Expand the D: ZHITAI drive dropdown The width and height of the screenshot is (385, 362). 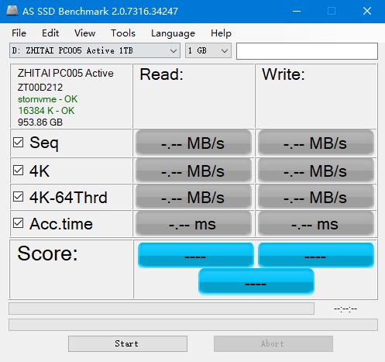95,50
